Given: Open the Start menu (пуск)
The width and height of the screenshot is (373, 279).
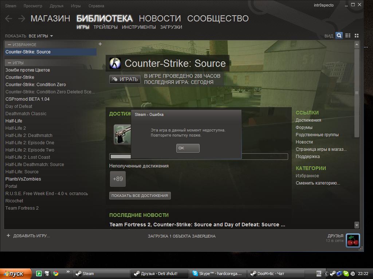Looking at the screenshot, I should coord(16,274).
